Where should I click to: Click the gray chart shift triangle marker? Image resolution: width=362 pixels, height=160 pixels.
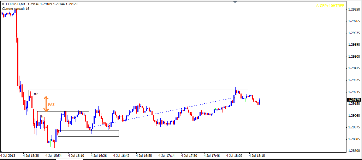click(x=235, y=2)
